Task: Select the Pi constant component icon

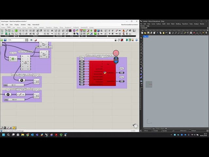Action: pyautogui.click(x=112, y=34)
